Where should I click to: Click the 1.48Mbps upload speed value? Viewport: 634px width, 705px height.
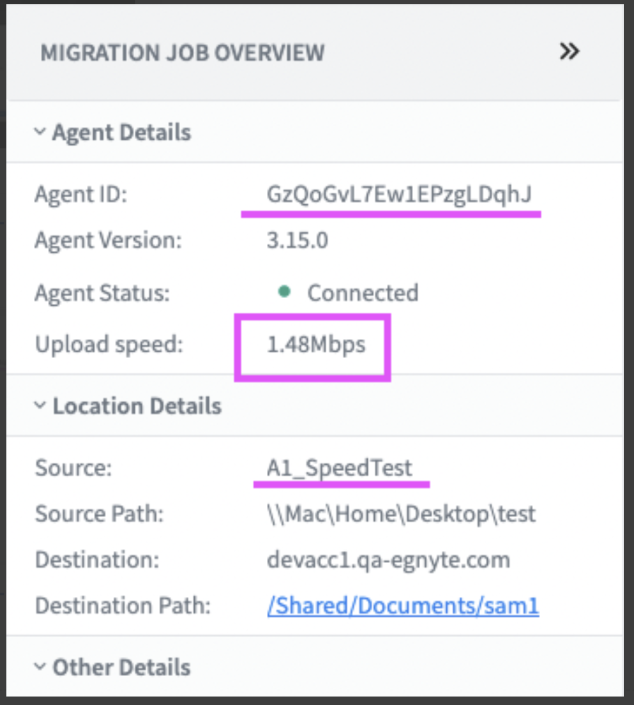tap(316, 345)
